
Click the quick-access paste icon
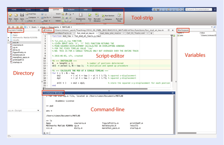(x=168, y=9)
